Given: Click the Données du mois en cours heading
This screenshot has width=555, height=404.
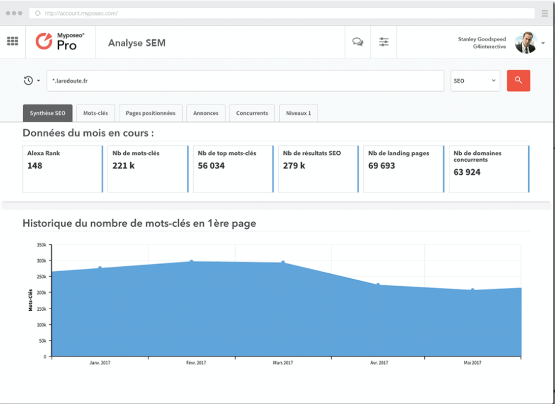Looking at the screenshot, I should [x=88, y=133].
